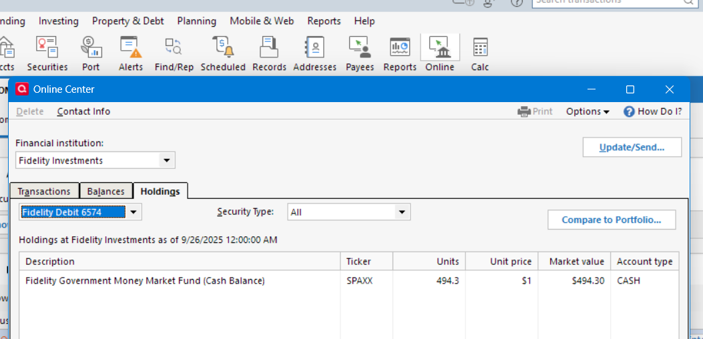Switch to the Transactions tab
Screen dimensions: 703x339
click(x=44, y=191)
